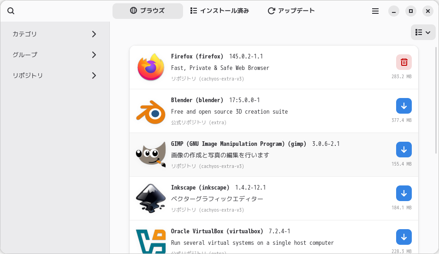Click the Inkscape app logo
Viewport: 439px width, 254px height.
[x=151, y=198]
